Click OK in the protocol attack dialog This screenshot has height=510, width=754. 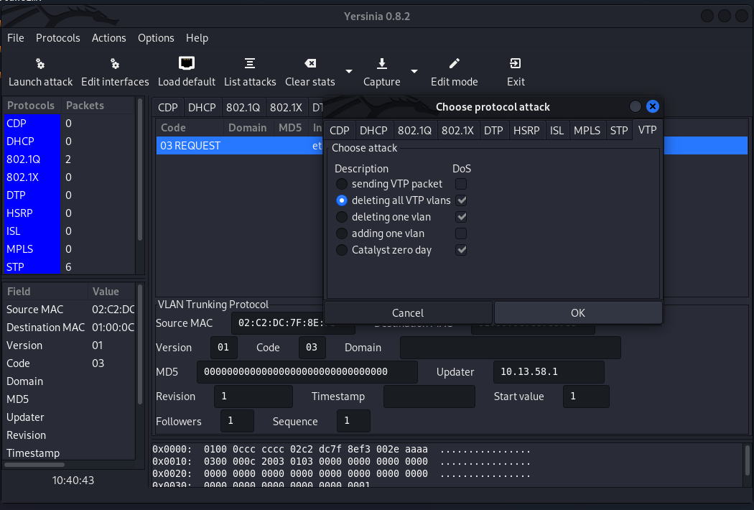[x=578, y=313]
